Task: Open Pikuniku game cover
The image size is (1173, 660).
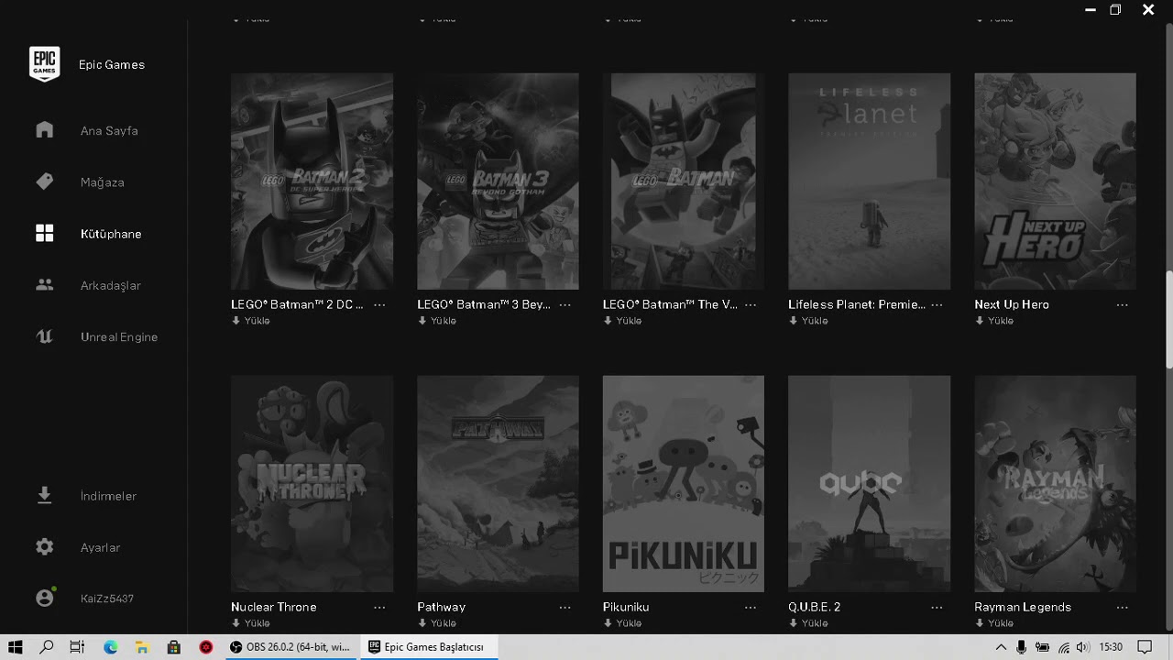Action: [684, 484]
